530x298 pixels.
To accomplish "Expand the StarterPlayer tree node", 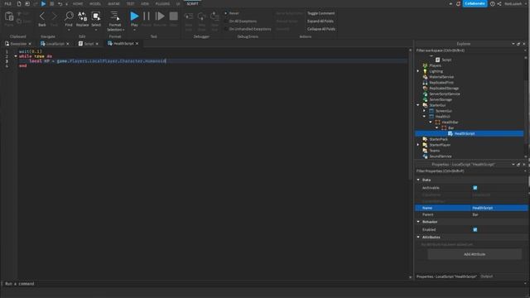I will tap(418, 145).
